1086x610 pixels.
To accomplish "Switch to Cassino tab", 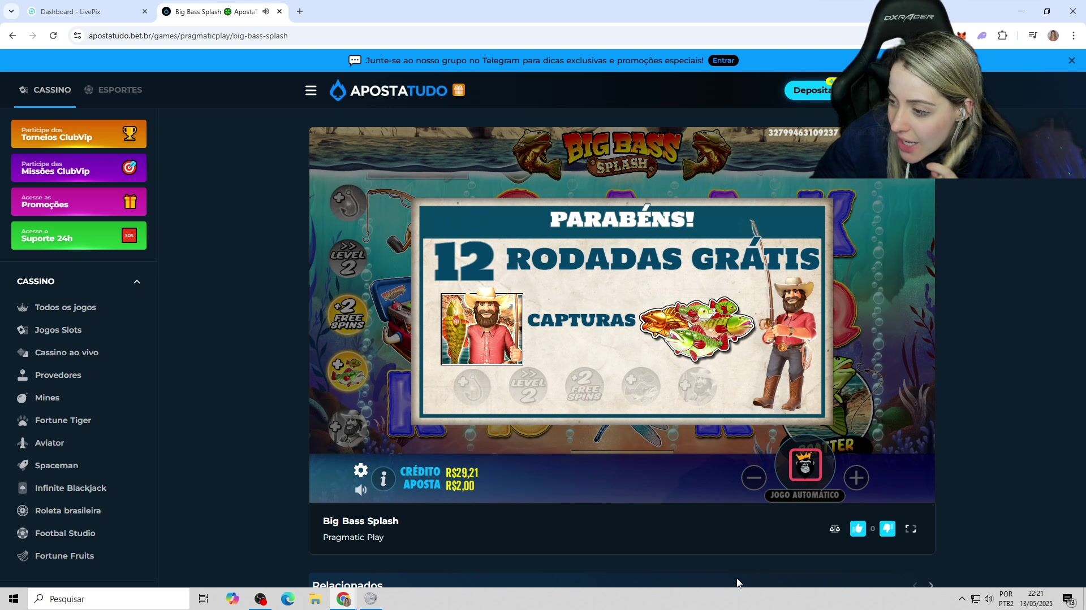I will (45, 90).
